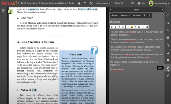Click the 'A. Risk Allocation in the Firm' heading
The image size is (171, 104).
tap(36, 42)
